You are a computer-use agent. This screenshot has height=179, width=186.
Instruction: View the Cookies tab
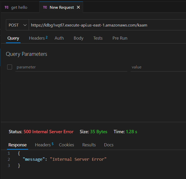66,145
